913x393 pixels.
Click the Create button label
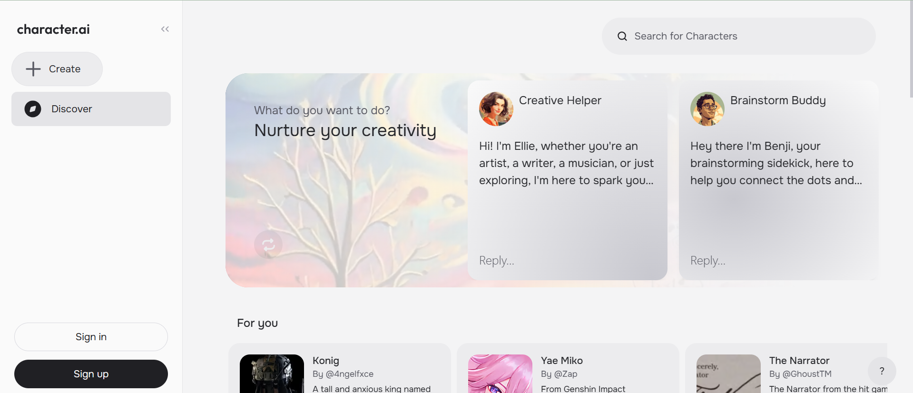click(x=65, y=69)
